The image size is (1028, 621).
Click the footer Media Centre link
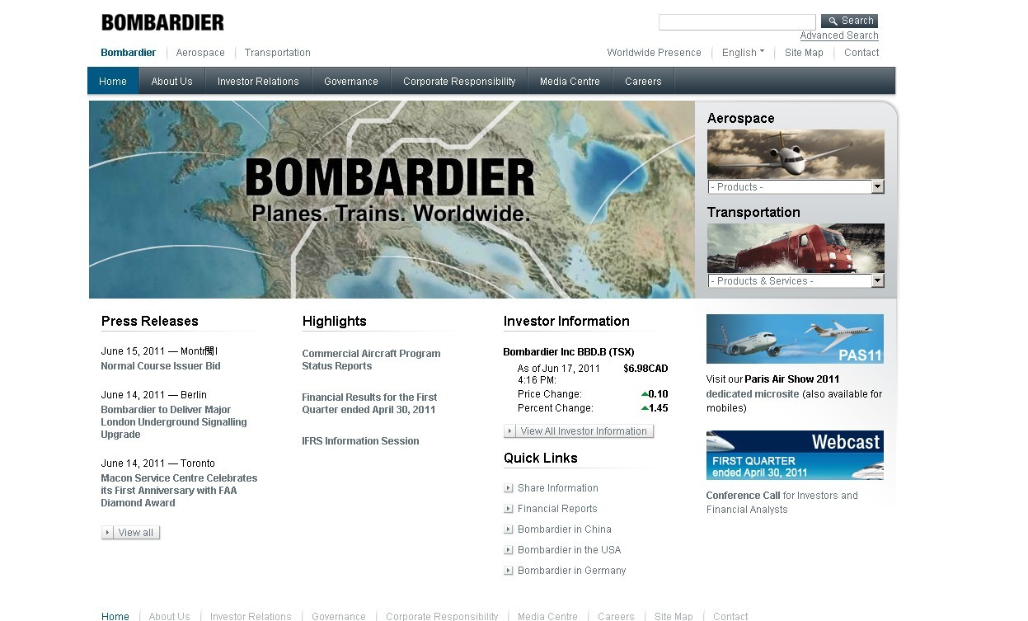547,616
